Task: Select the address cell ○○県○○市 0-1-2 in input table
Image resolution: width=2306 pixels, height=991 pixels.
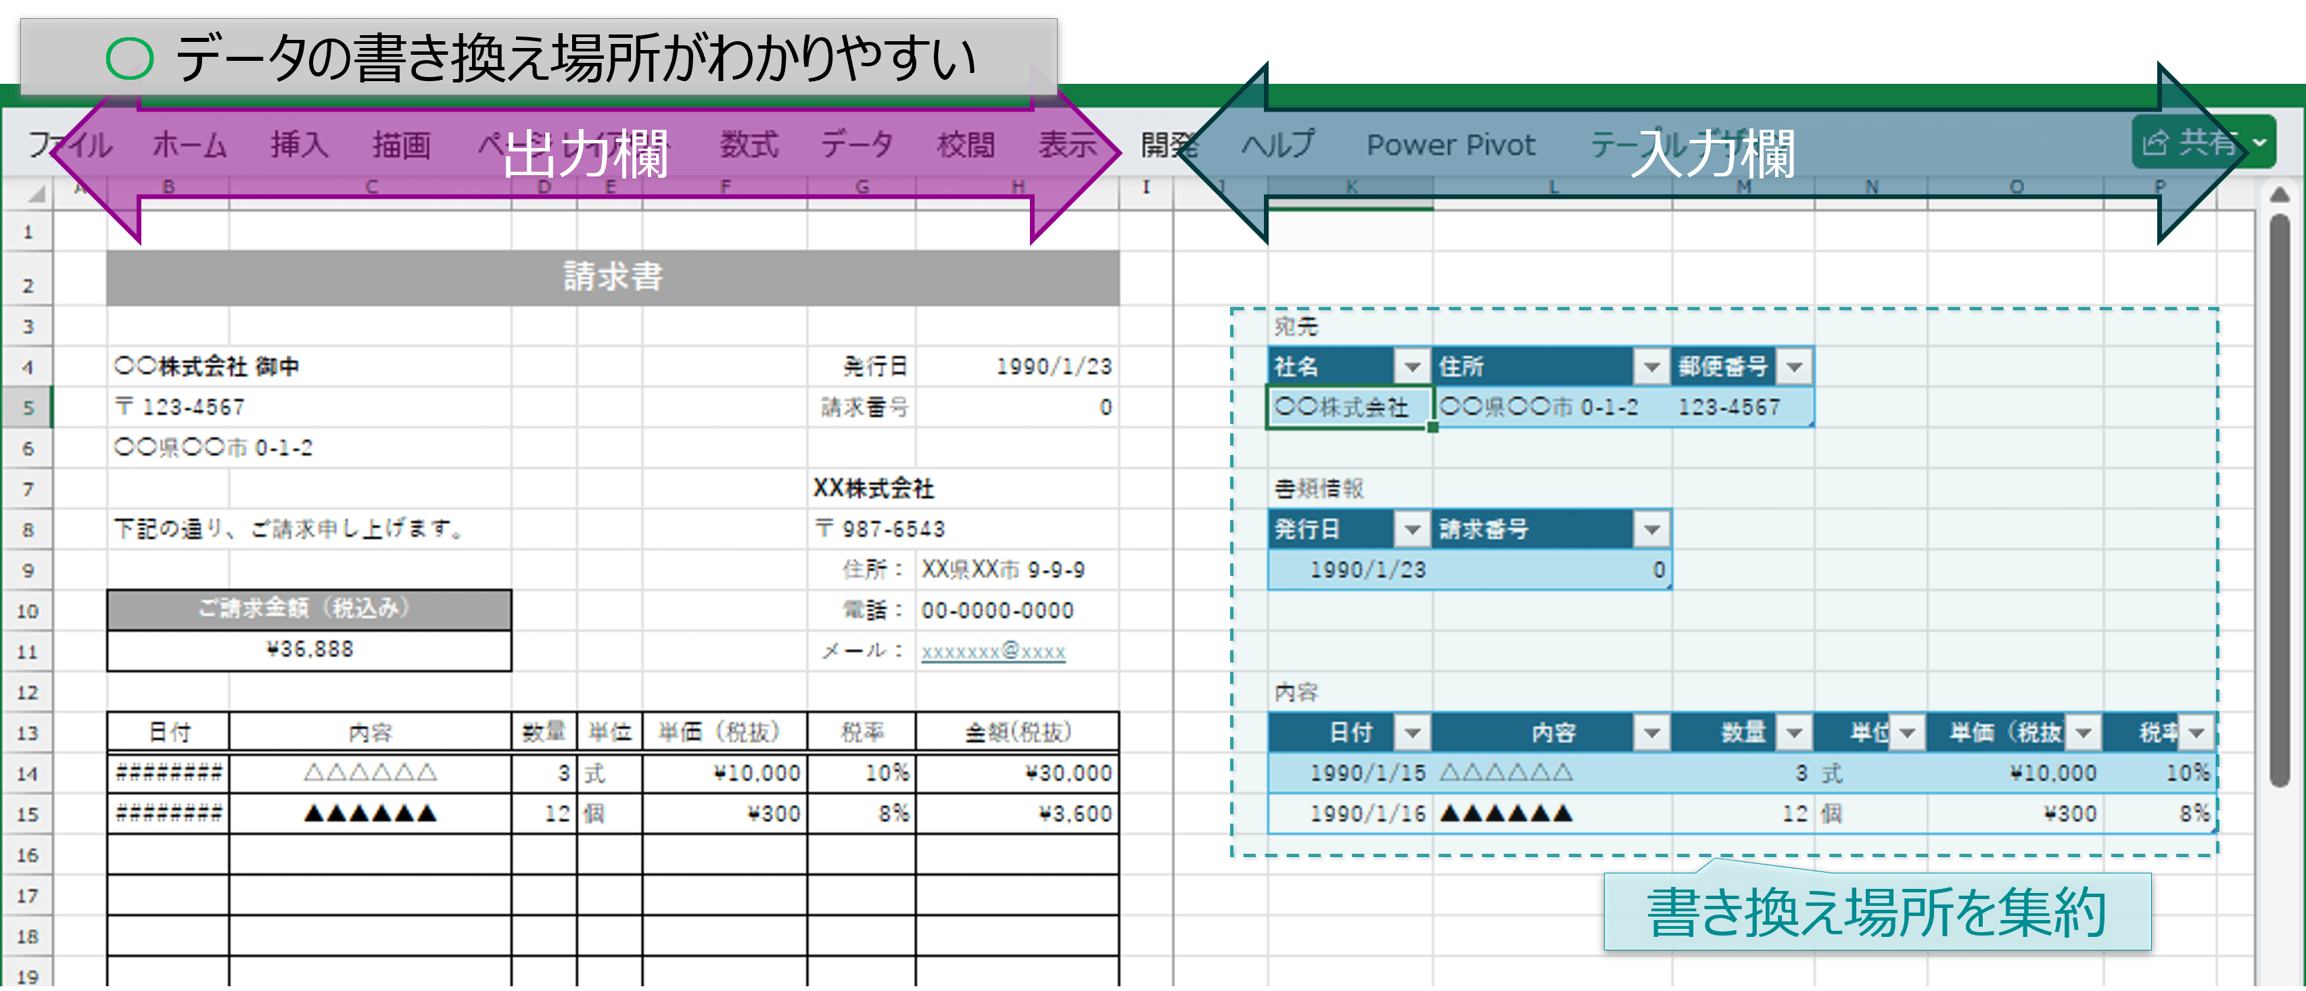Action: click(x=1552, y=408)
